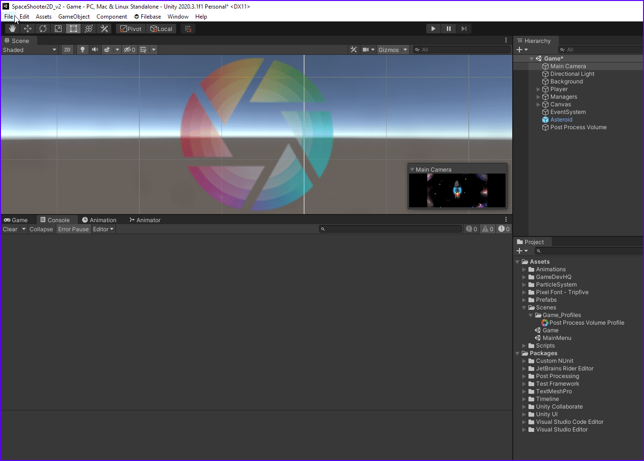Screen dimensions: 644x461
Task: Expand the Animations folder
Action: click(x=524, y=269)
